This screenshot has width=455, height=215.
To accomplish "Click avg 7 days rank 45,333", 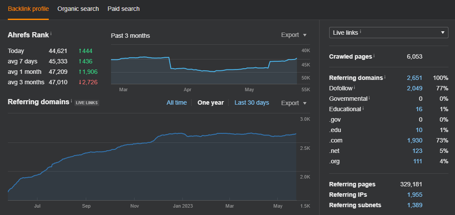I will point(58,61).
